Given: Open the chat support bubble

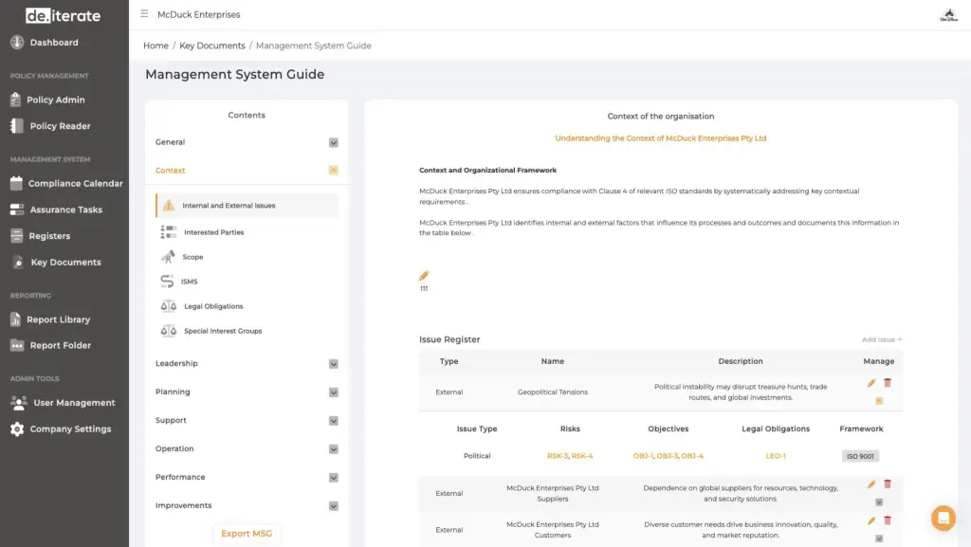Looking at the screenshot, I should pyautogui.click(x=944, y=518).
